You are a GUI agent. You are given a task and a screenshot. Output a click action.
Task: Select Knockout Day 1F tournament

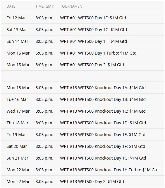[x=103, y=146]
